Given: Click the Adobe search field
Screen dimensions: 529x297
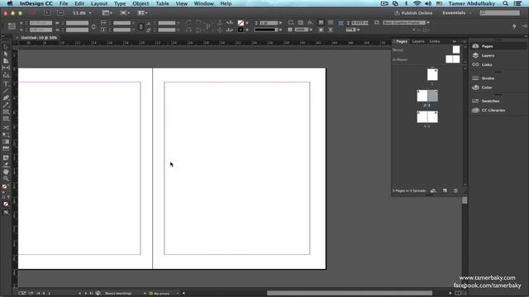Looking at the screenshot, I should coord(500,13).
